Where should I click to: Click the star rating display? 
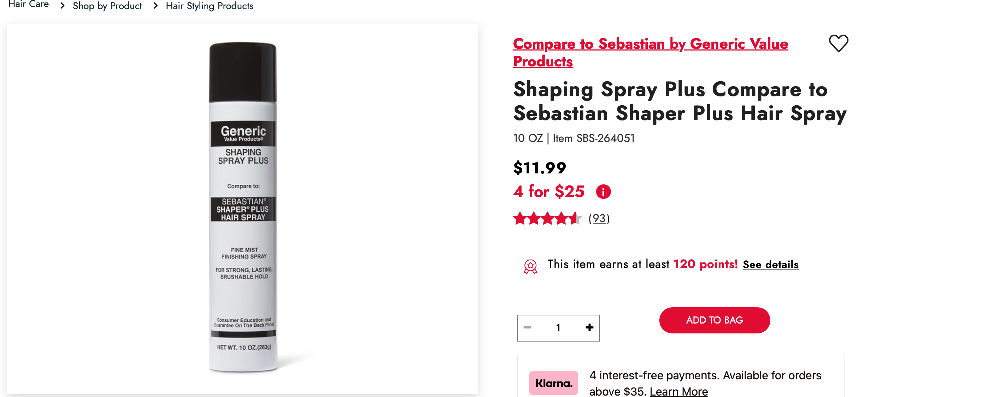pos(547,218)
